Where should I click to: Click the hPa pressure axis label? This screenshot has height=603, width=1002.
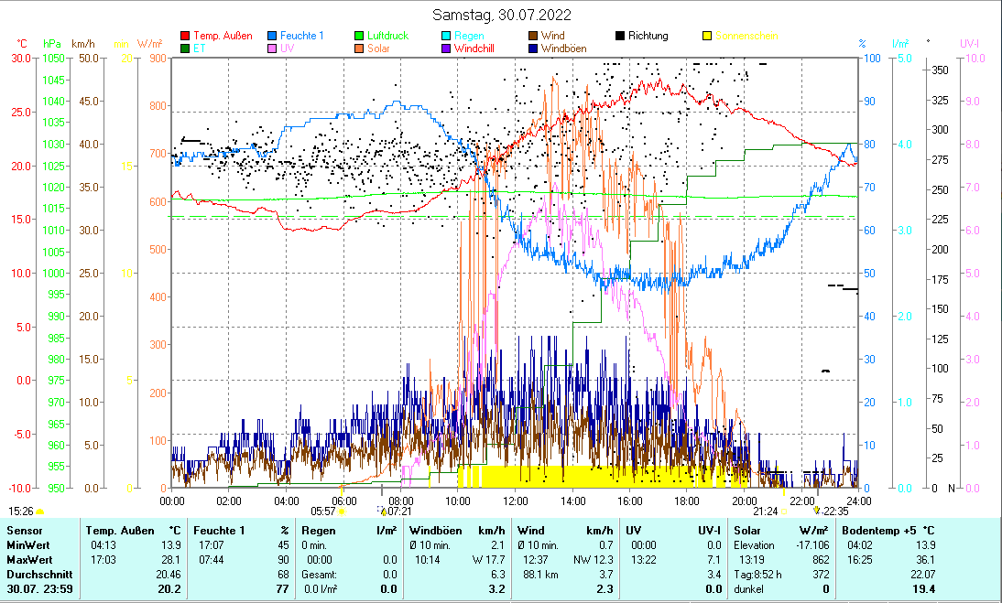click(51, 43)
